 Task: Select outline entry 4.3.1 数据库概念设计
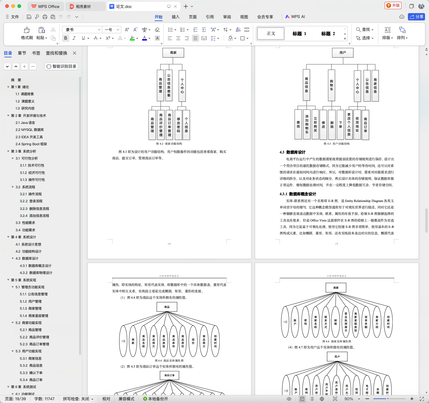35,266
